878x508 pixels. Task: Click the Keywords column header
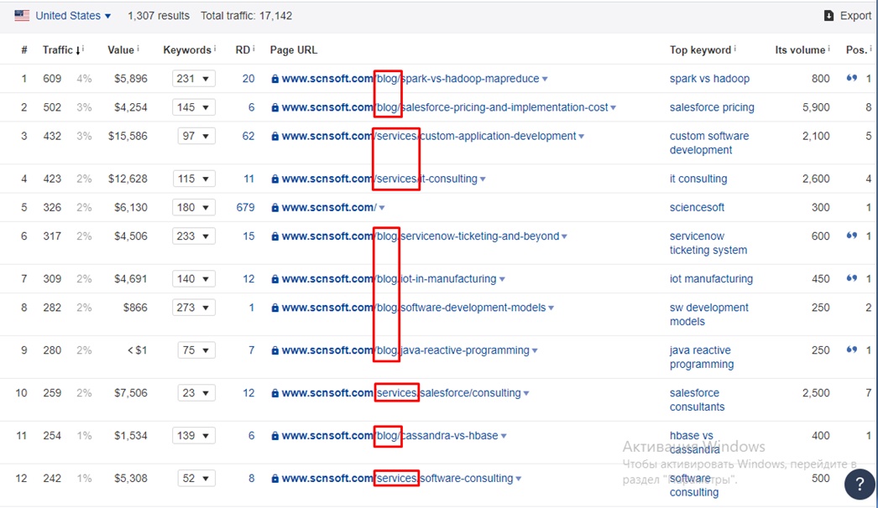pyautogui.click(x=187, y=49)
